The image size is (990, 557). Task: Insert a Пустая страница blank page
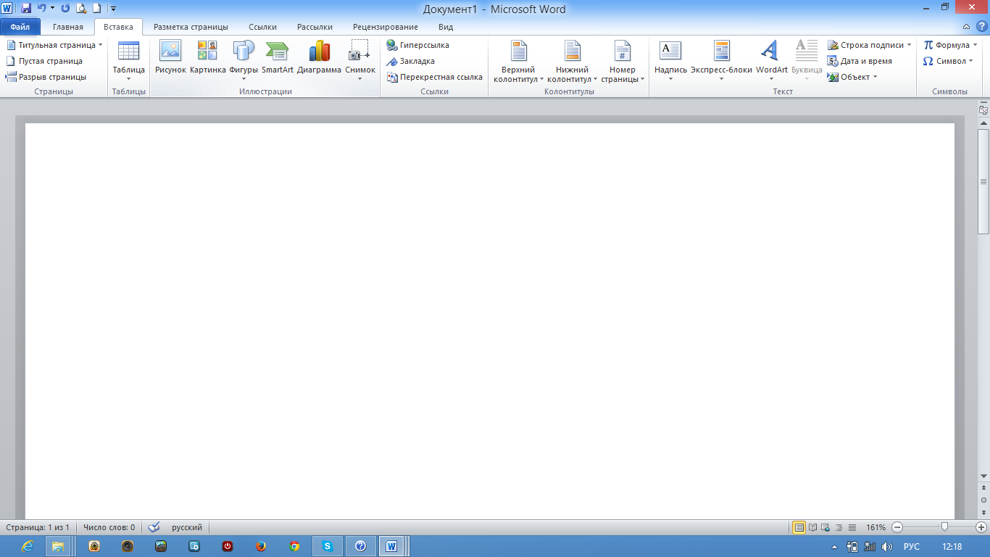(x=44, y=61)
